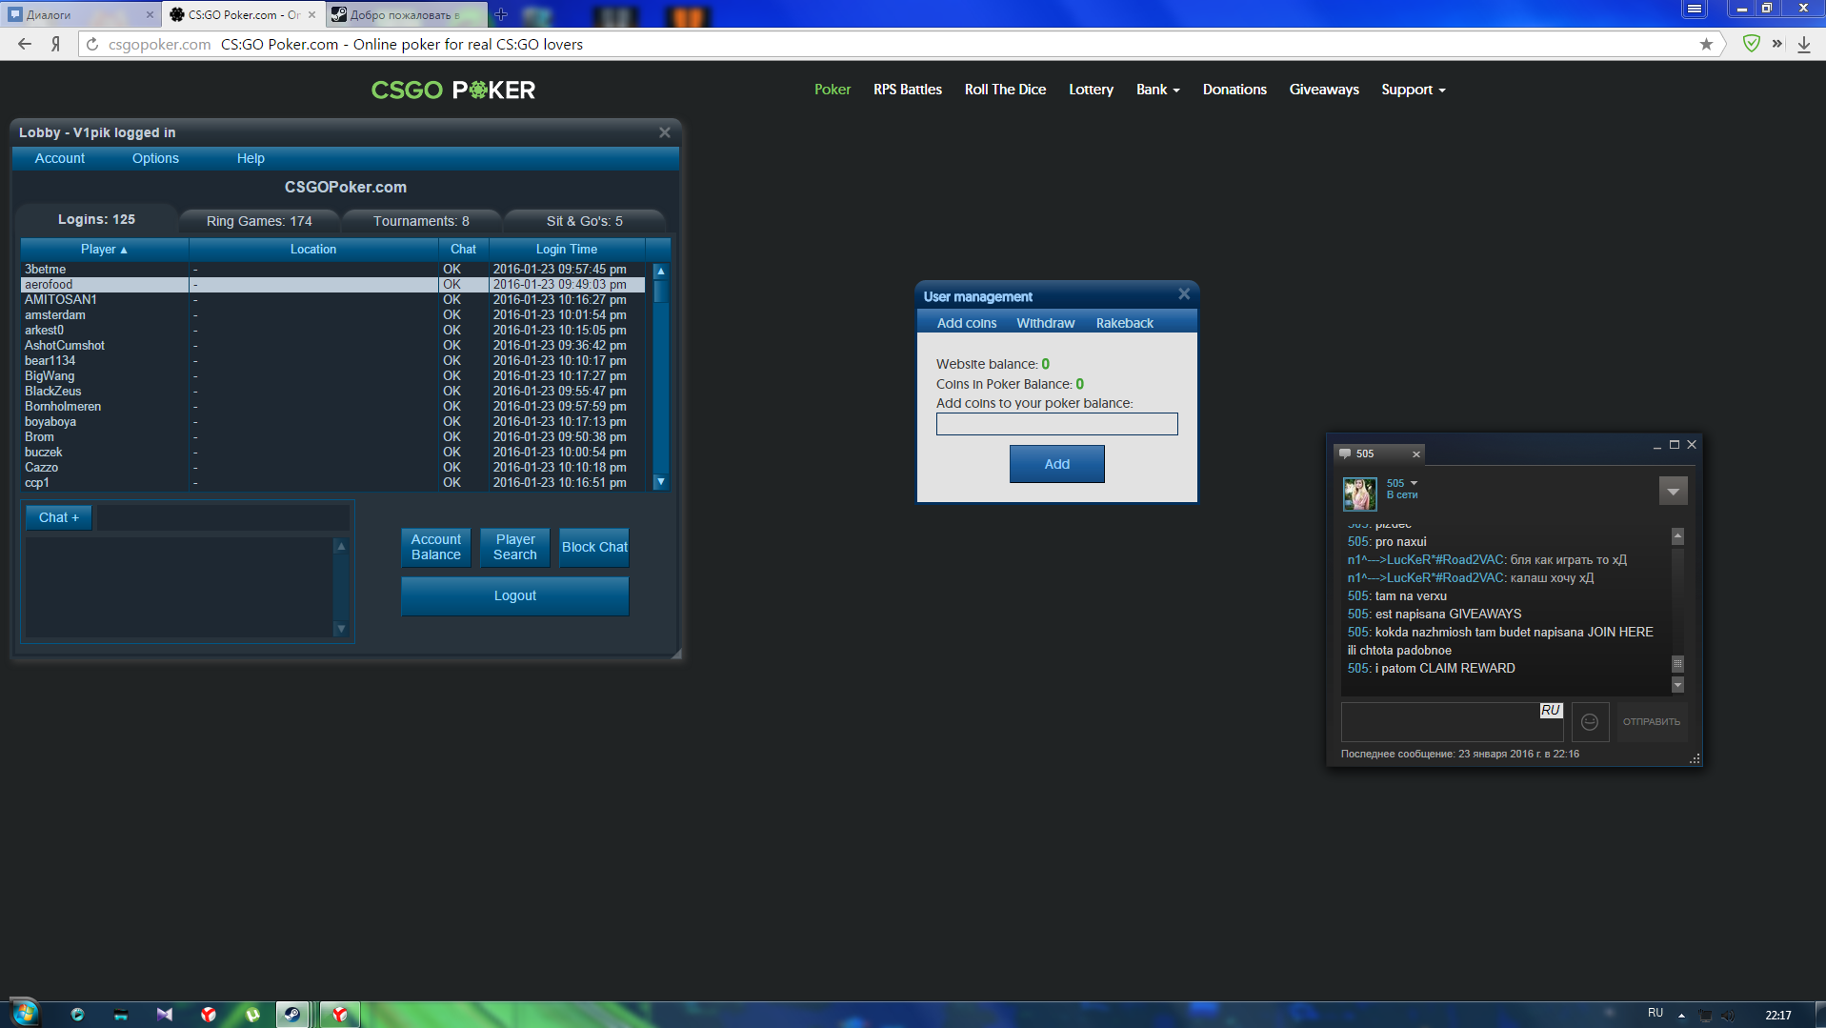Expand the 505 friend name dropdown arrow

tap(1414, 483)
